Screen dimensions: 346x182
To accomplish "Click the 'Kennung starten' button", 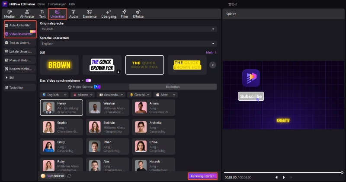I will point(202,176).
